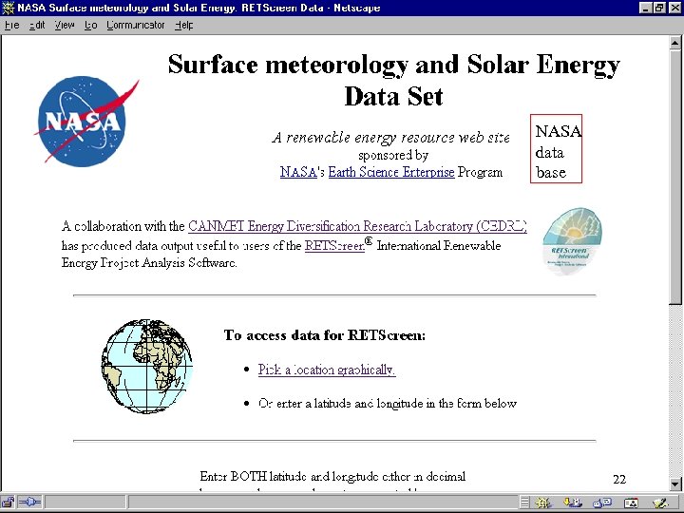This screenshot has width=684, height=513.
Task: Open Newsgroups icon in component bar
Action: [602, 503]
